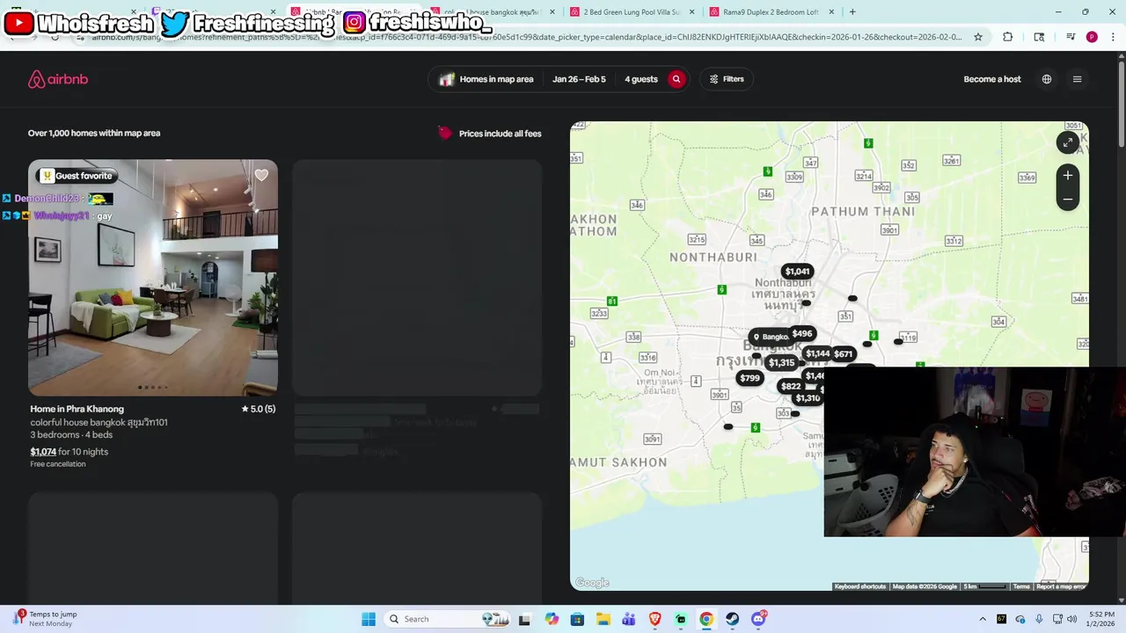
Task: Open the Airbnb hamburger menu
Action: (1077, 79)
